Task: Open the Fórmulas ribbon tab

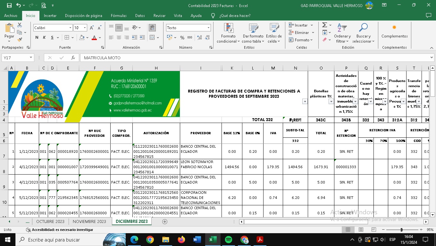Action: (x=119, y=15)
